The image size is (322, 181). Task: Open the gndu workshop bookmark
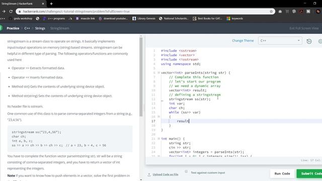click(x=21, y=19)
